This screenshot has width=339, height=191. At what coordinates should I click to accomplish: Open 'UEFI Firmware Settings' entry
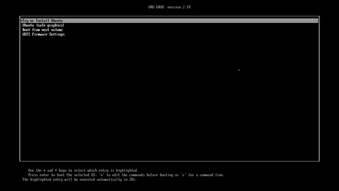pos(43,34)
